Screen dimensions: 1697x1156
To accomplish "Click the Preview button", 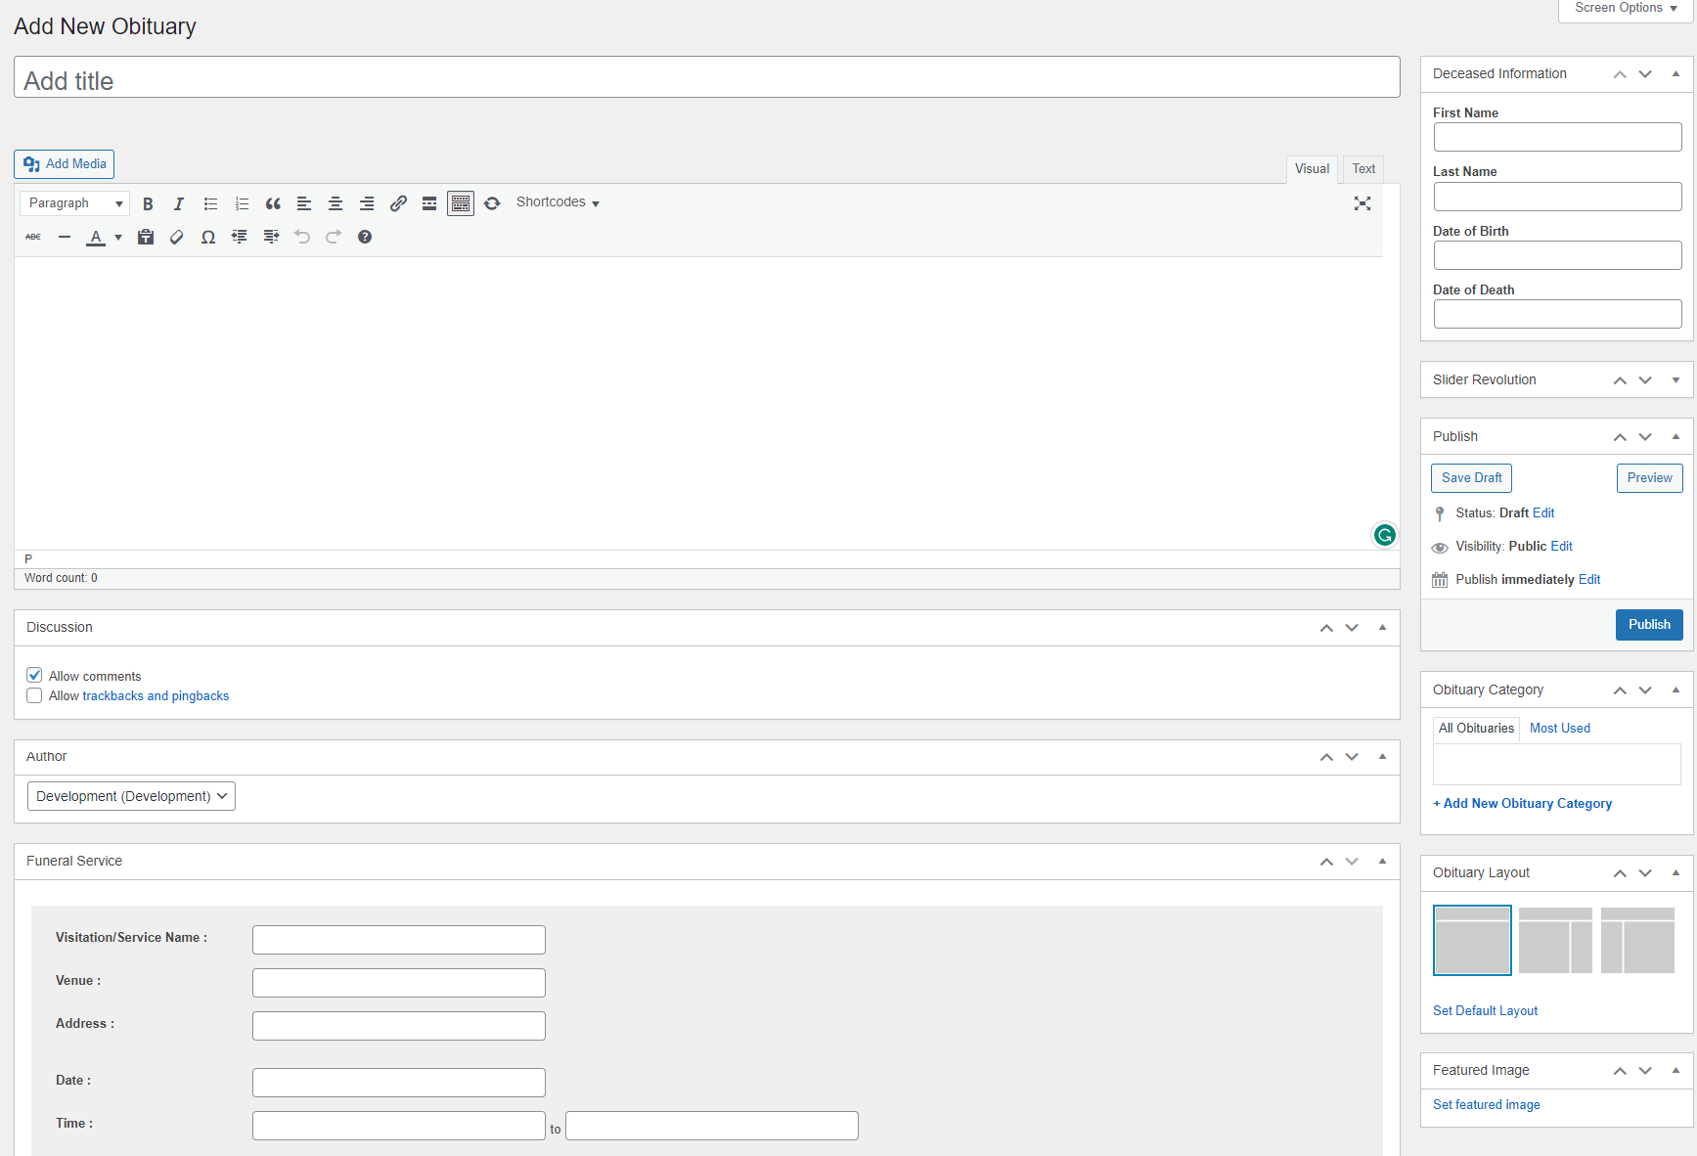I will click(1649, 478).
